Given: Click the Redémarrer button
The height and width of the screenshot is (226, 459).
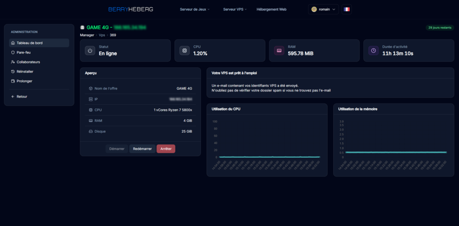Looking at the screenshot, I should (142, 149).
